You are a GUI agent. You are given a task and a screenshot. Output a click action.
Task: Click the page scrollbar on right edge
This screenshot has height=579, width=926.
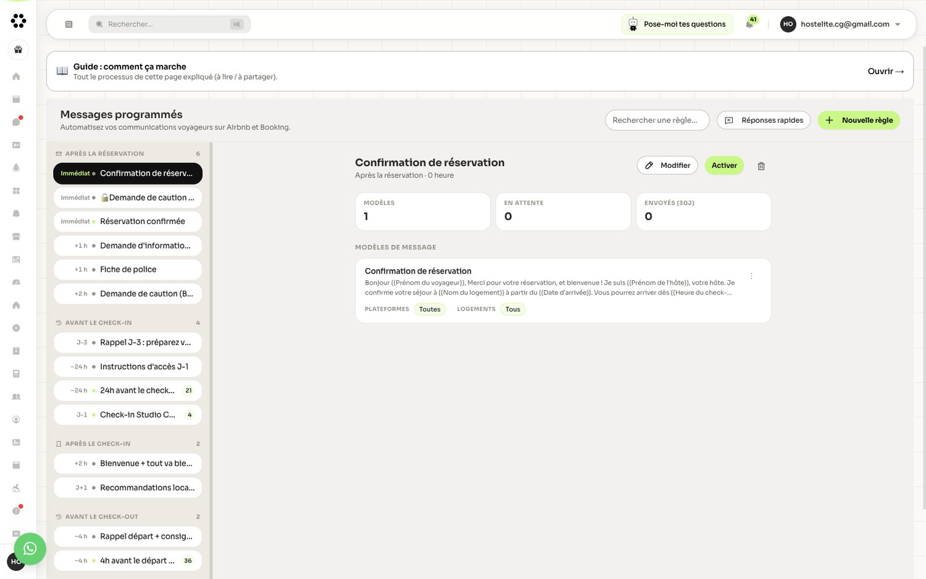924,278
